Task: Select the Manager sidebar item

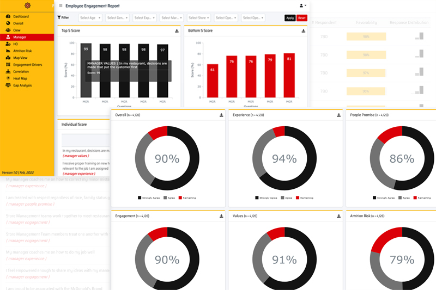Action: [27, 37]
